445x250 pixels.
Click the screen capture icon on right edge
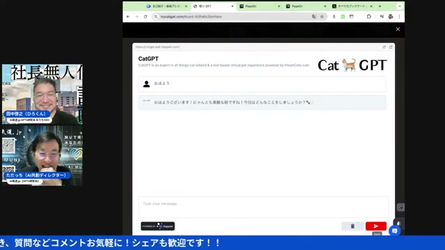(400, 208)
